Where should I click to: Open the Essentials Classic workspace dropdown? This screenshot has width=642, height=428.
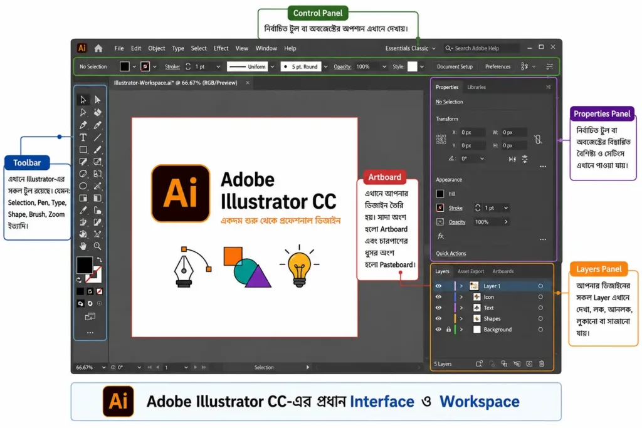[x=410, y=48]
